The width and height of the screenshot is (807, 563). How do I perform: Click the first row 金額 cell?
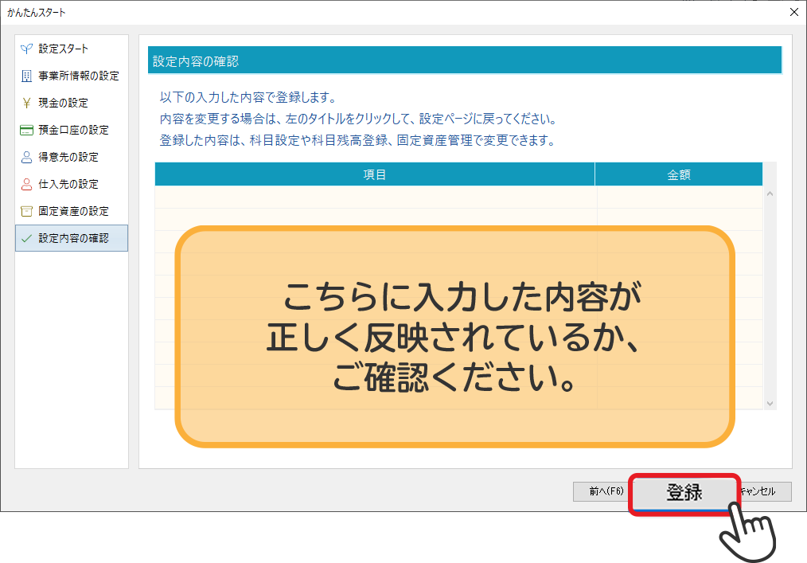(678, 197)
